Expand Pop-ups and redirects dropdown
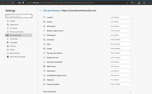This screenshot has height=94, width=152. click(121, 53)
